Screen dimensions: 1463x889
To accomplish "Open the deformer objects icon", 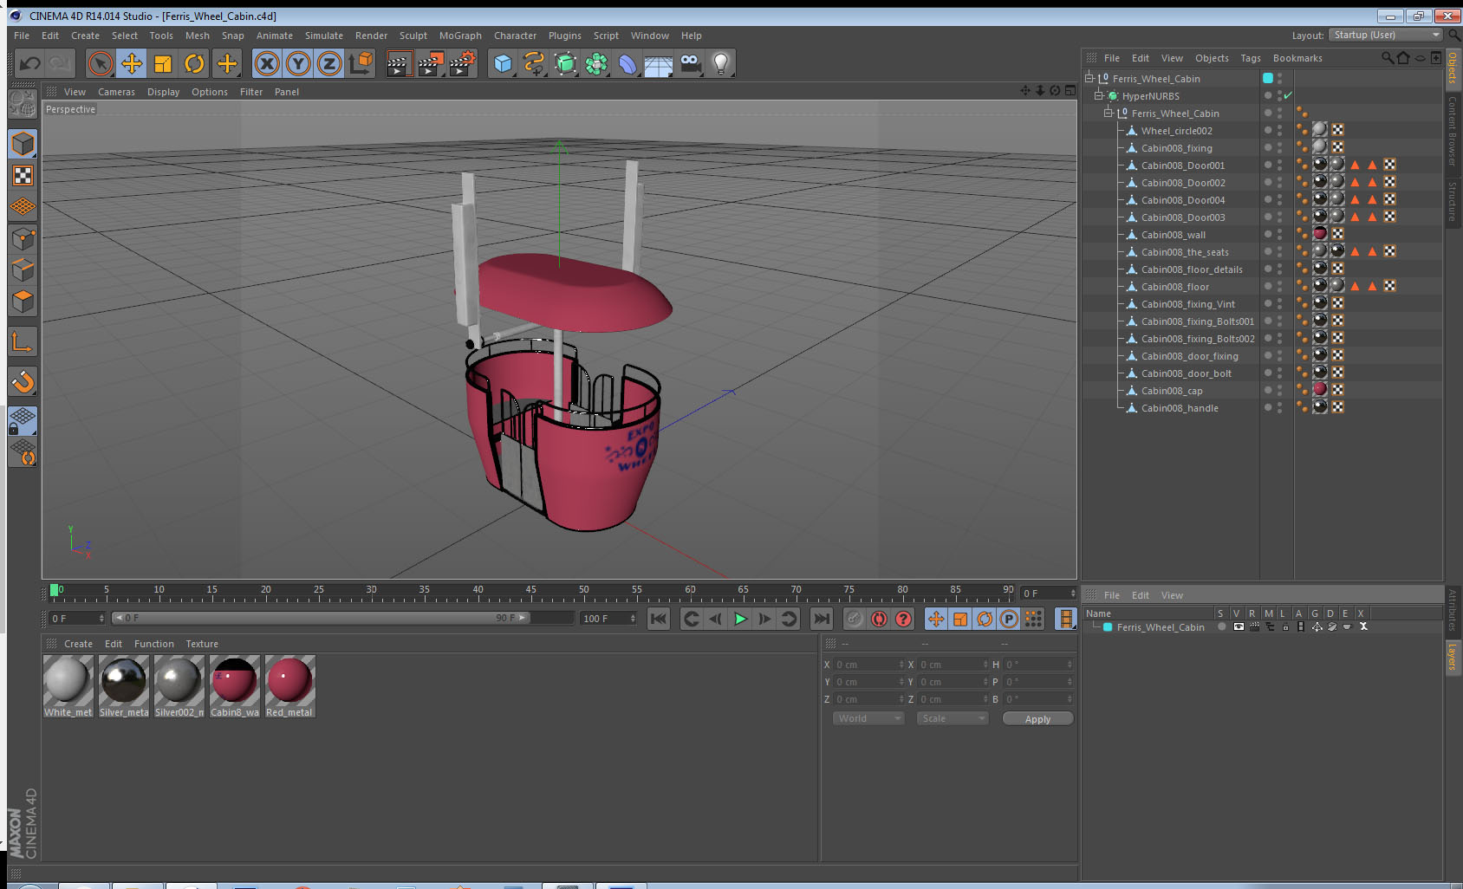I will click(627, 63).
